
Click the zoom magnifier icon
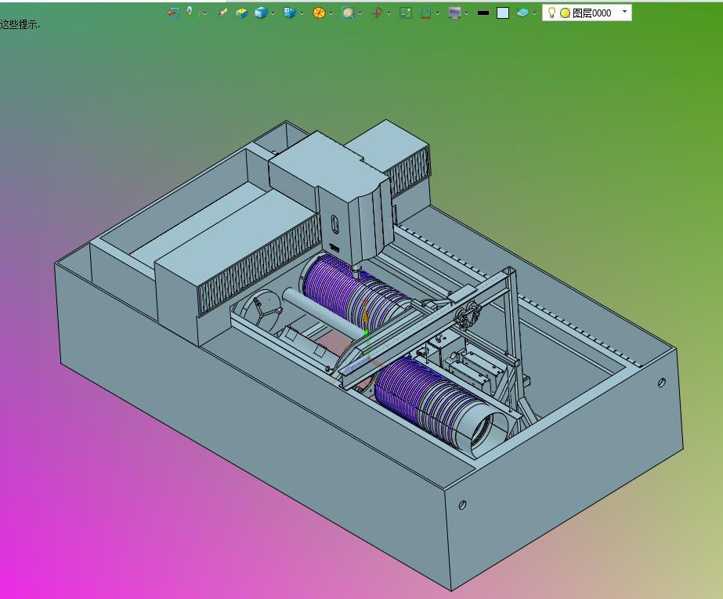pos(348,13)
